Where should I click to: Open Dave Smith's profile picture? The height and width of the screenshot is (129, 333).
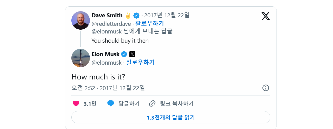coord(81,20)
